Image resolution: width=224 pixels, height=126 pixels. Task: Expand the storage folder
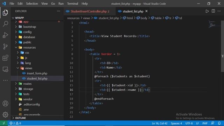(37, 89)
